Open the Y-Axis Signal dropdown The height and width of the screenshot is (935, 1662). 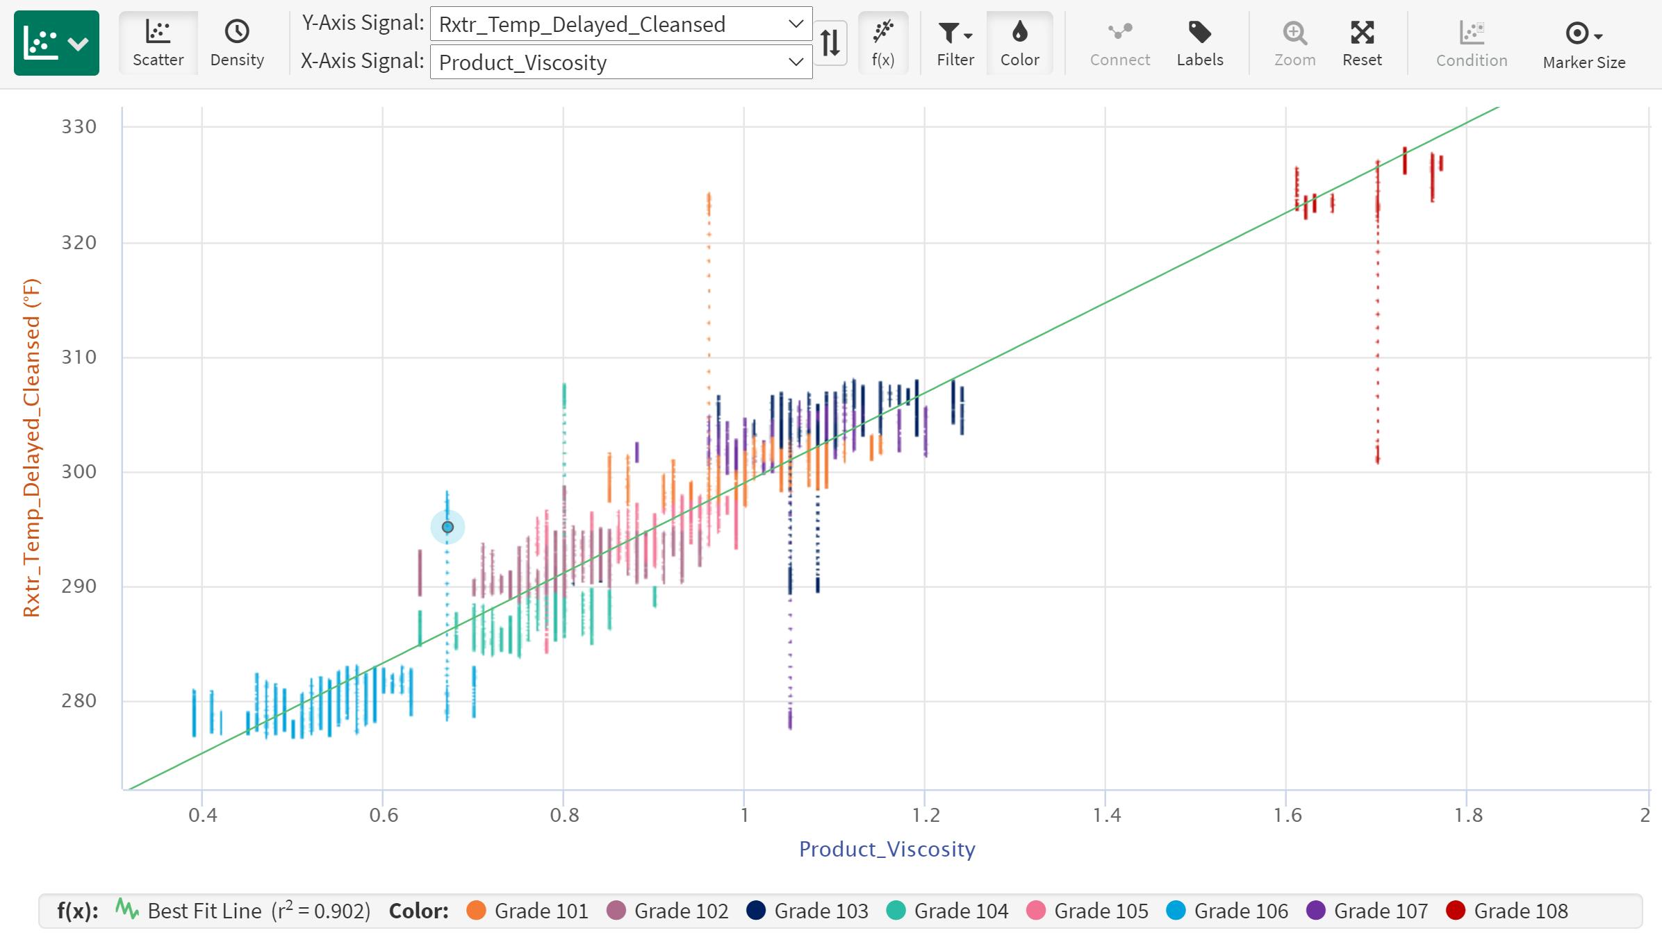pyautogui.click(x=619, y=24)
